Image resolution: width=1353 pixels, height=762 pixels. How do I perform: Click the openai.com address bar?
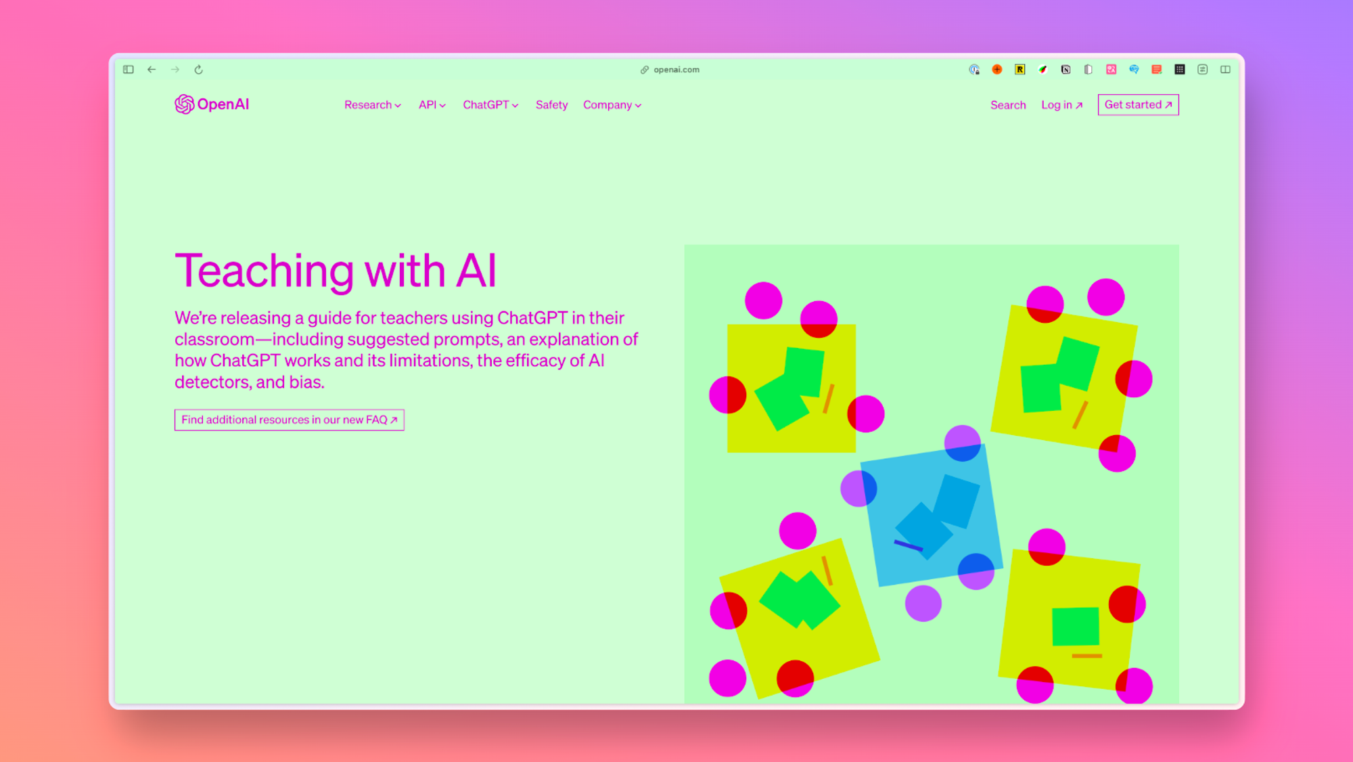(670, 70)
